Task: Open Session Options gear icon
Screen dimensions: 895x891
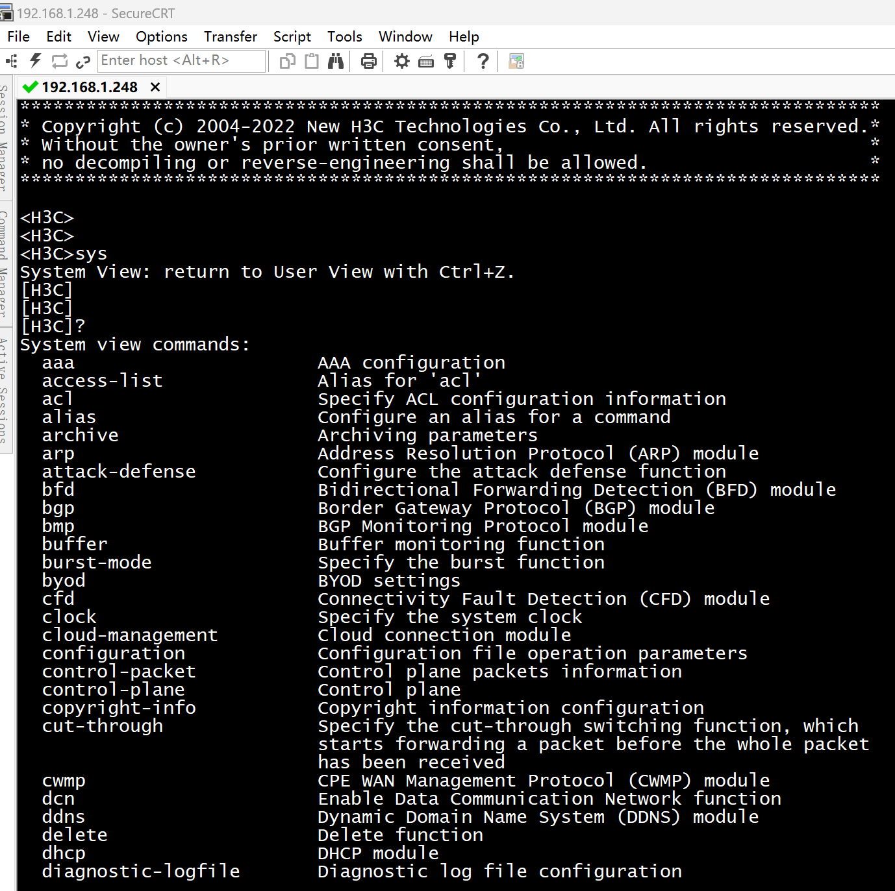Action: pos(402,61)
